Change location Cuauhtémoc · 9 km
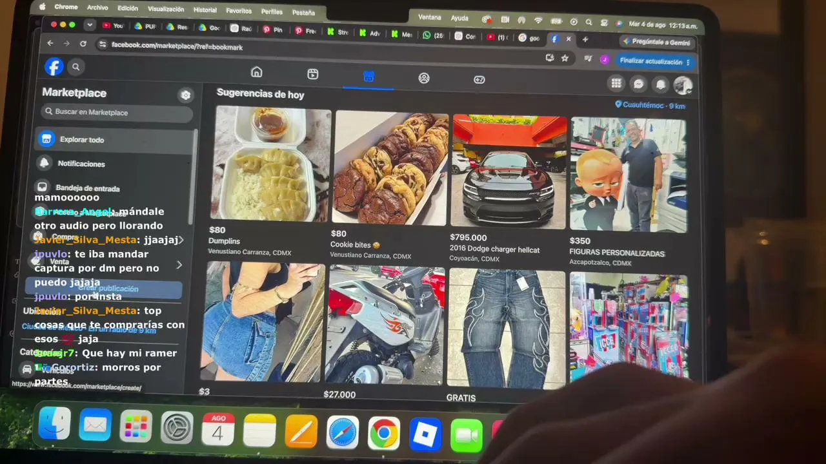Image resolution: width=826 pixels, height=464 pixels. (650, 105)
